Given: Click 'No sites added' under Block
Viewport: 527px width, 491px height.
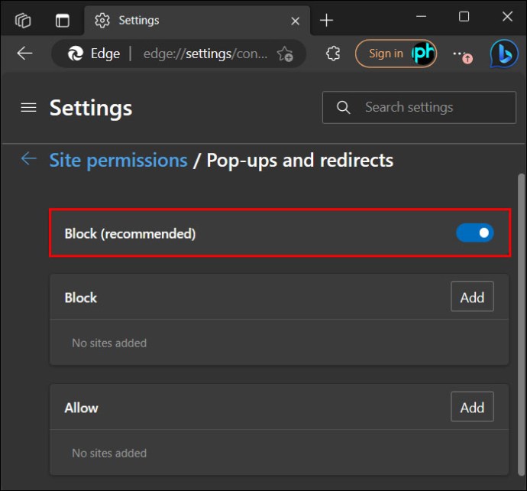Looking at the screenshot, I should coord(109,343).
